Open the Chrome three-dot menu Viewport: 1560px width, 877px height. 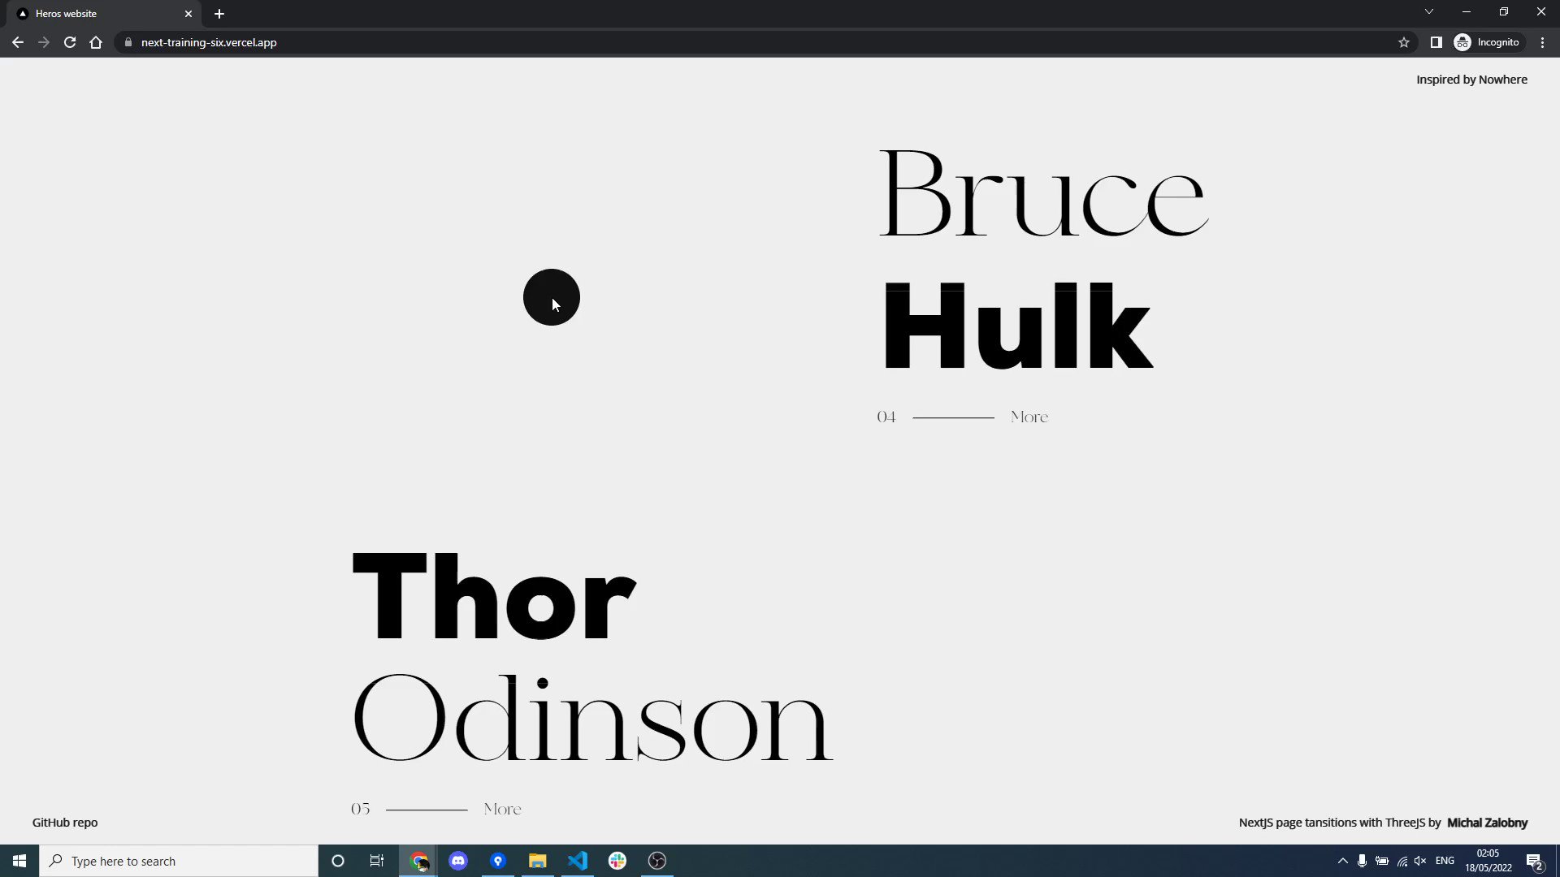point(1542,41)
